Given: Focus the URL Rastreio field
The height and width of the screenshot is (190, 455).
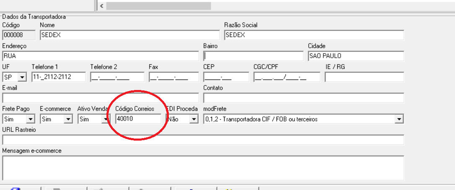Looking at the screenshot, I should (x=203, y=140).
